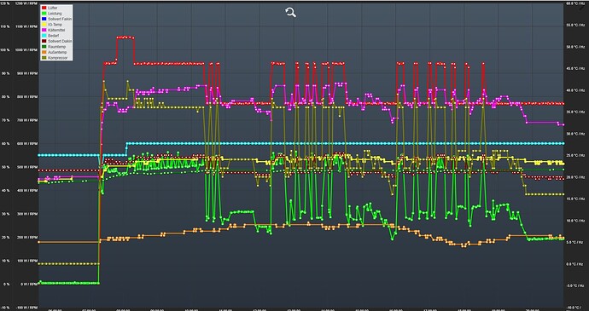Click the 25.0 °C / Hz axis label

tap(575, 155)
